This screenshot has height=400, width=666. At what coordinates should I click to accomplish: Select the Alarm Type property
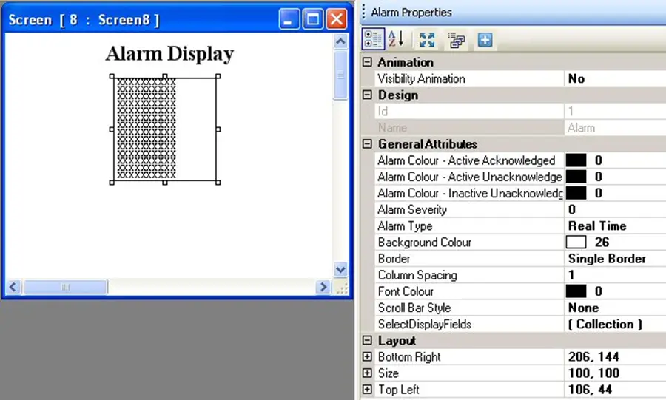405,226
